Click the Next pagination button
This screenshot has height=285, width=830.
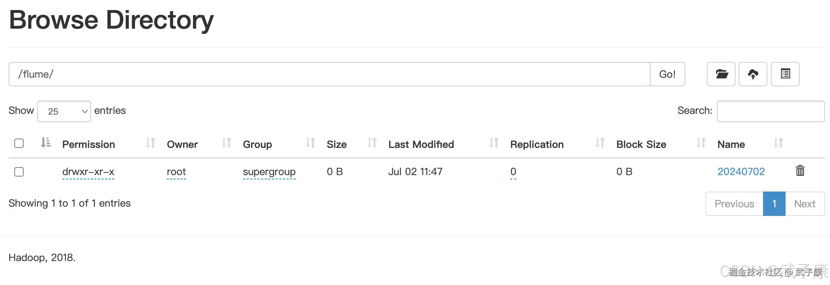(x=805, y=204)
